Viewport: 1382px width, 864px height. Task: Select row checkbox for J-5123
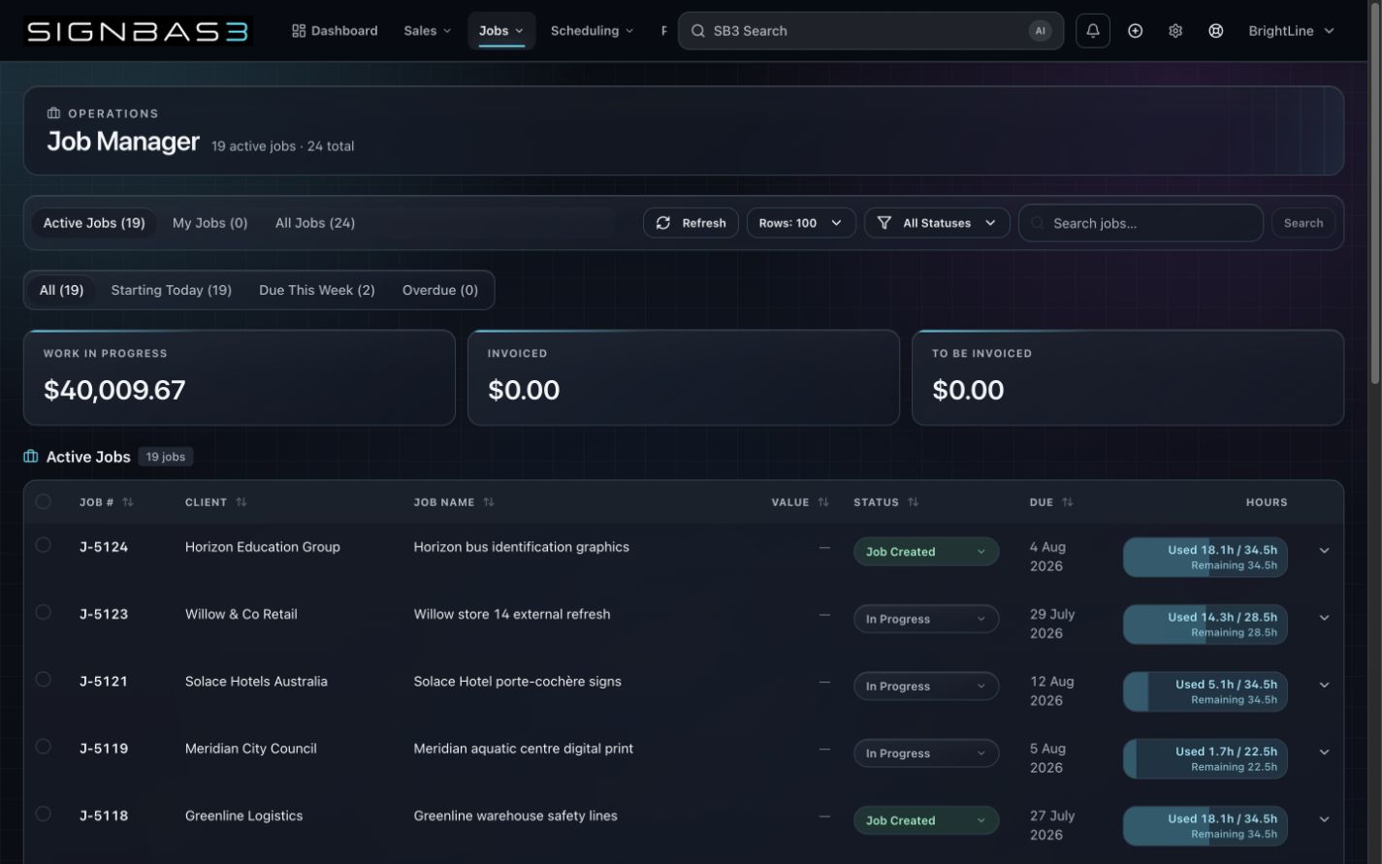click(x=43, y=612)
